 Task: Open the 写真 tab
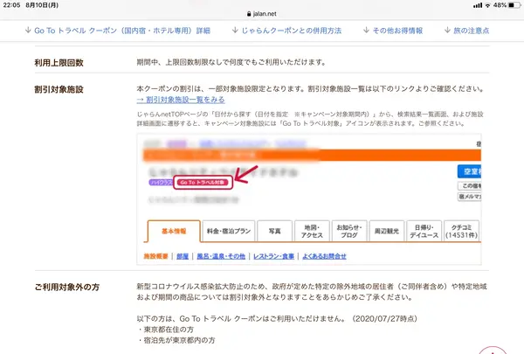tap(275, 232)
